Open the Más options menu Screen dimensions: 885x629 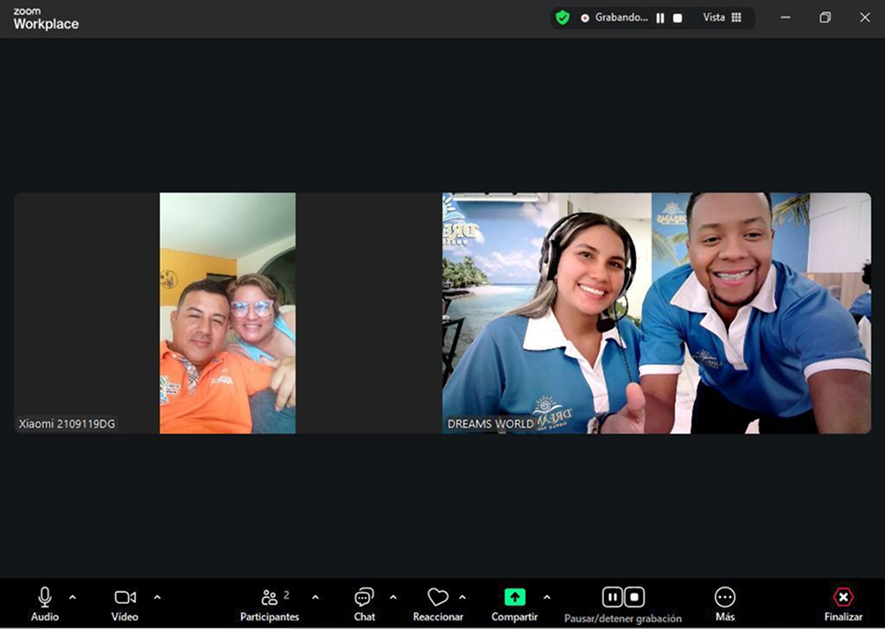click(724, 597)
